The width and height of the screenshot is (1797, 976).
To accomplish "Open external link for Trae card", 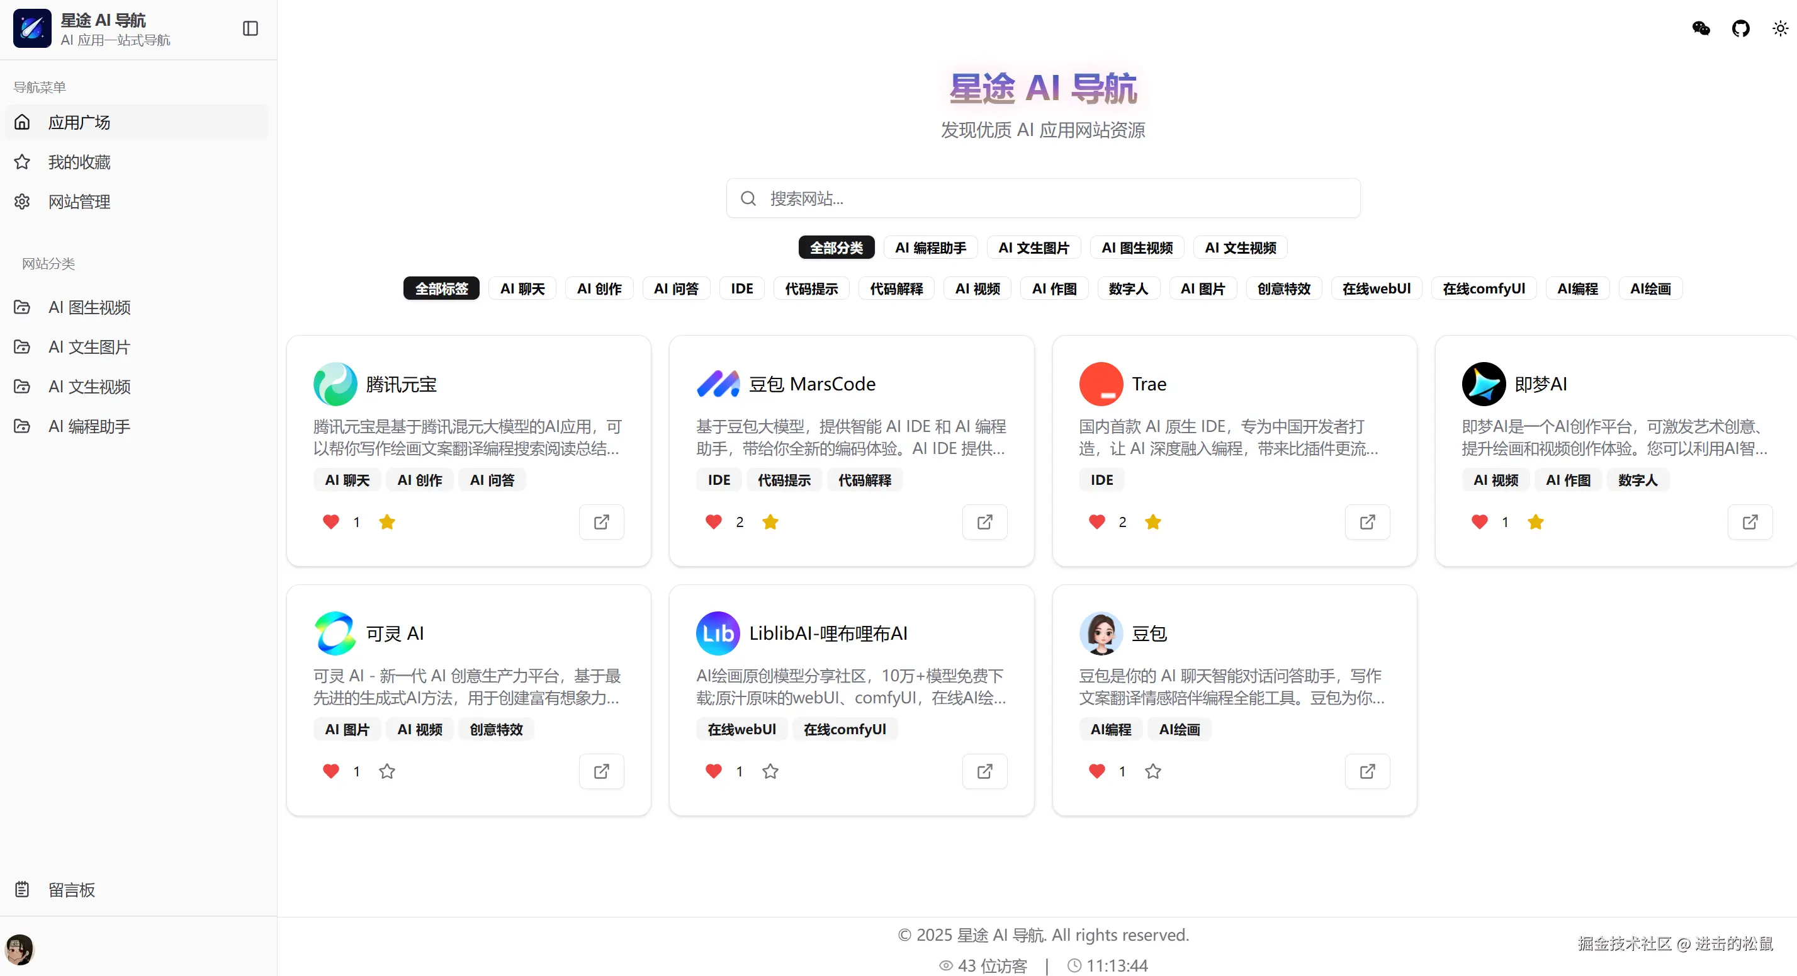I will [1367, 522].
